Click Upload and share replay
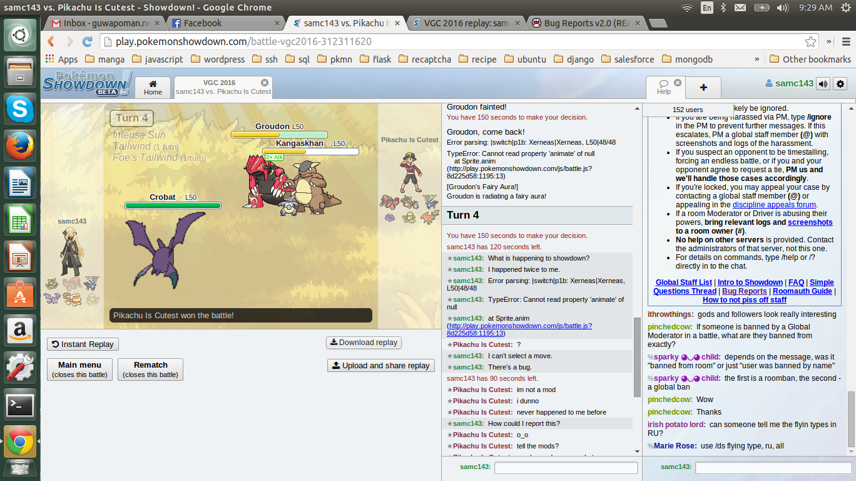This screenshot has height=481, width=856. click(x=380, y=366)
